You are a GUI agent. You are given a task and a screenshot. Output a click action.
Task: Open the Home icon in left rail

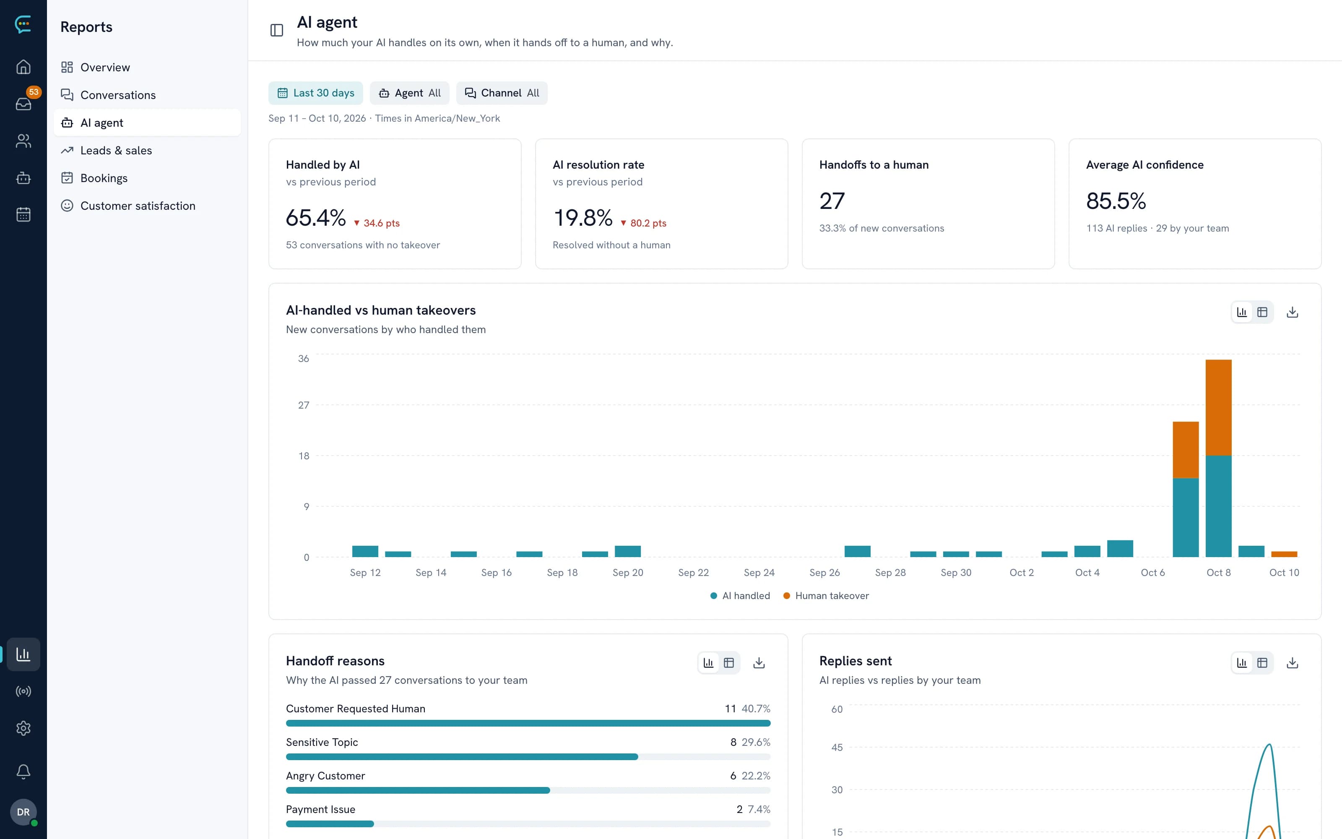(23, 67)
